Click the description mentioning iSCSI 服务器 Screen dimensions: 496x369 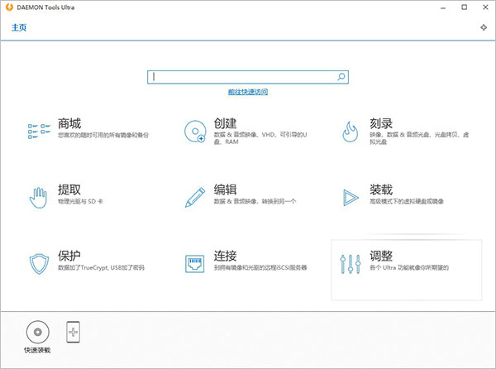[260, 268]
